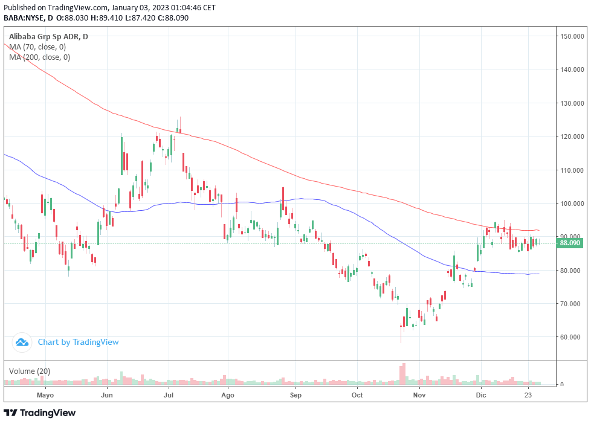Image resolution: width=591 pixels, height=424 pixels.
Task: Click the tallest volume bar in late October
Action: tap(404, 374)
